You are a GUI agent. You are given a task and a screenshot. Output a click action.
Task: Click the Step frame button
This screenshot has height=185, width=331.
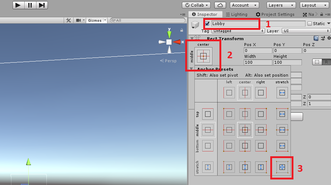click(42, 5)
